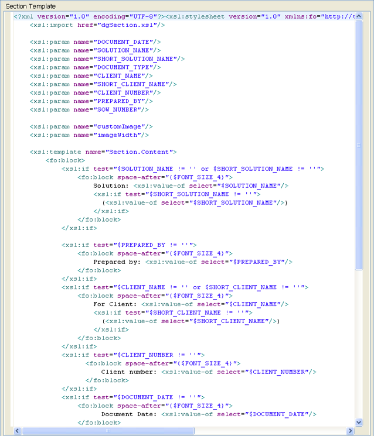
Task: Click the vertical scrollbar down arrow
Action: pyautogui.click(x=359, y=423)
